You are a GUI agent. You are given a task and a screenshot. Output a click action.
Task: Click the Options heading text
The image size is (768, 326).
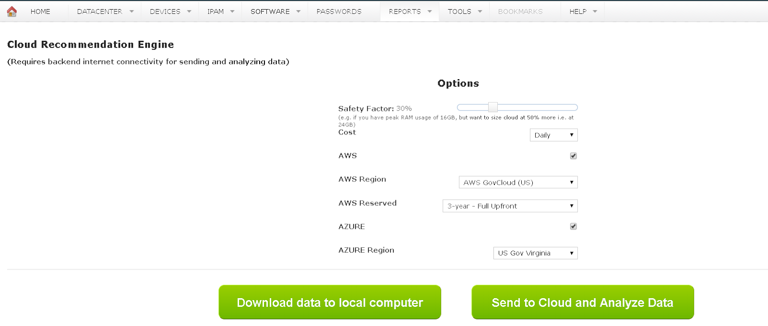pyautogui.click(x=458, y=84)
